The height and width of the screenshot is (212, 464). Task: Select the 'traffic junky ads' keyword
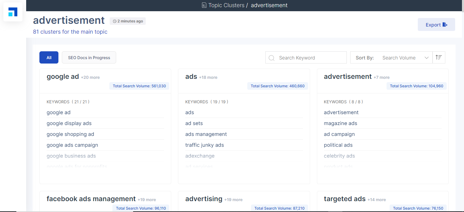[x=204, y=145]
